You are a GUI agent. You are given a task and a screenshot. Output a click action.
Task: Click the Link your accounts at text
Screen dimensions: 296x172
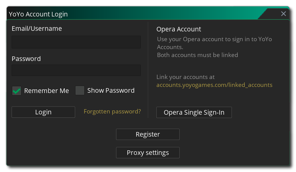click(185, 77)
